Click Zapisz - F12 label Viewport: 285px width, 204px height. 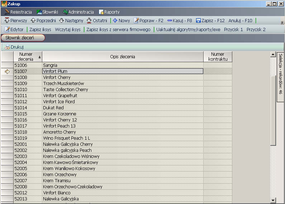tap(213, 21)
